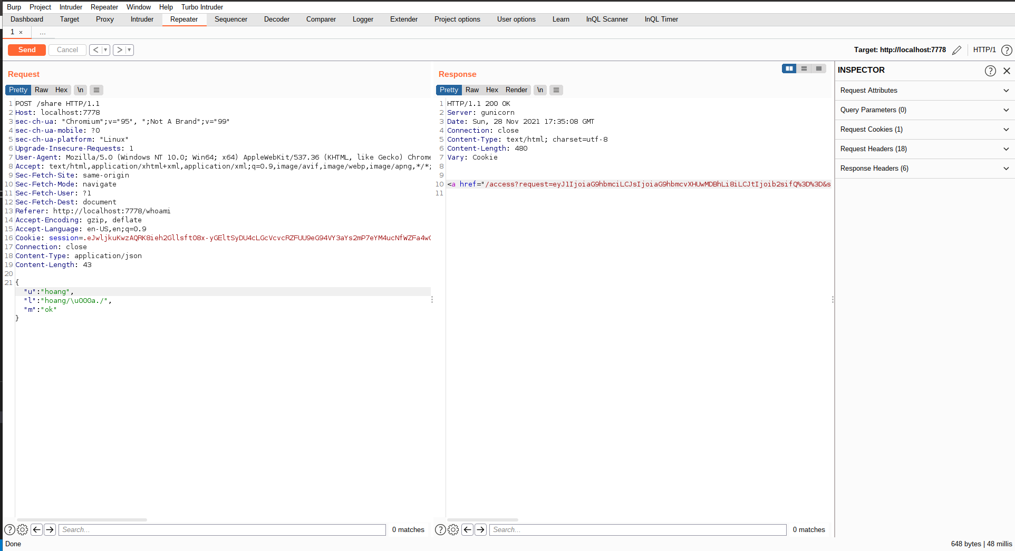Switch to the Decoder tab
Image resolution: width=1015 pixels, height=551 pixels.
(277, 19)
